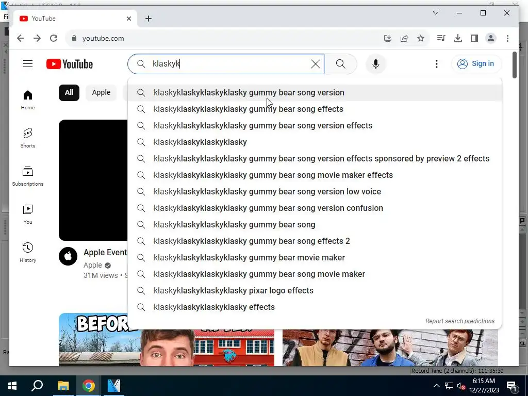Choose the plain 'klaskyklaskyklaskyklasky' suggestion
The image size is (528, 396).
point(315,142)
